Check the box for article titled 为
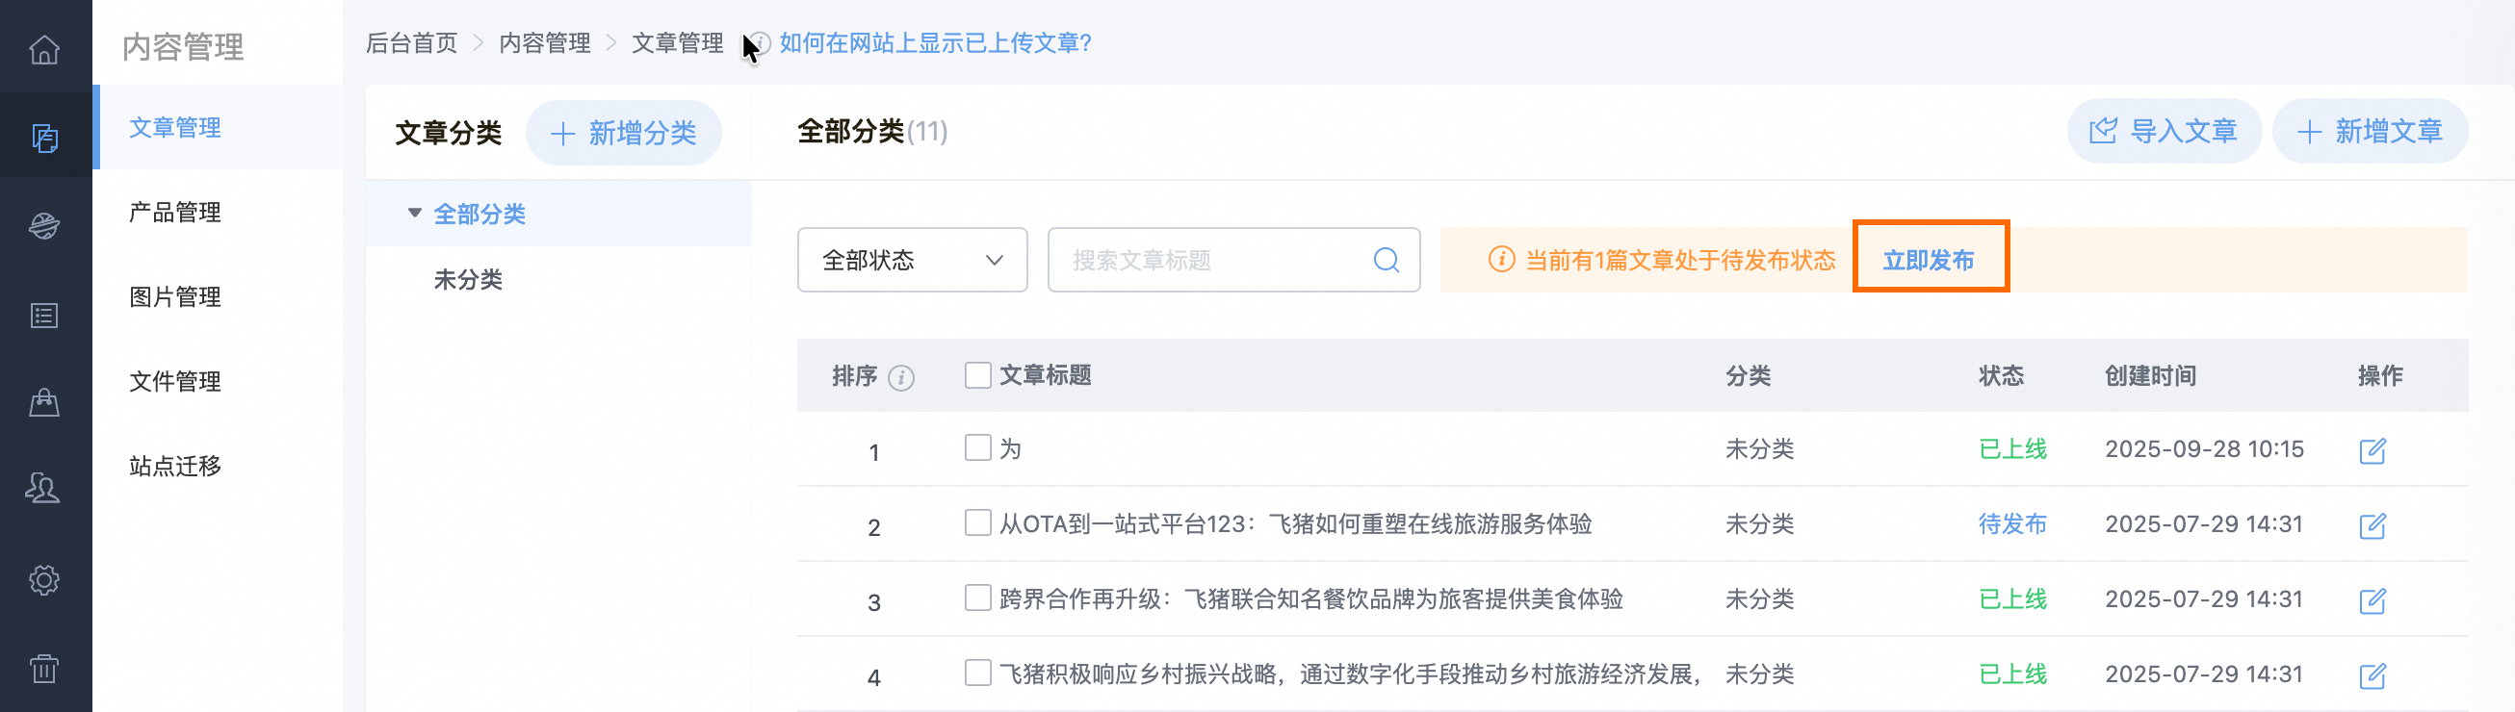2515x712 pixels. click(977, 447)
